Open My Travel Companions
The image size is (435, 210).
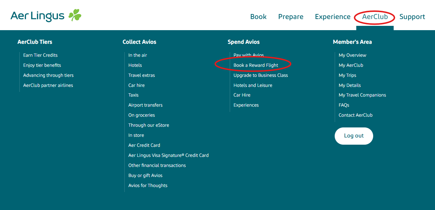(x=362, y=95)
